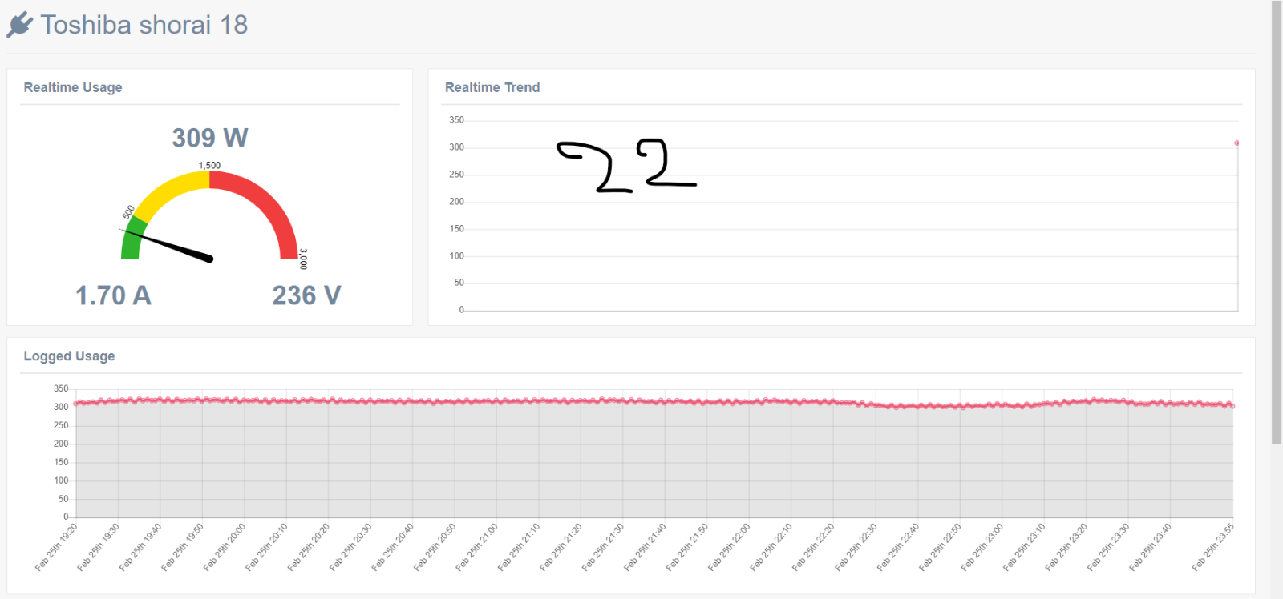Select the Logged Usage panel heading

tap(69, 356)
